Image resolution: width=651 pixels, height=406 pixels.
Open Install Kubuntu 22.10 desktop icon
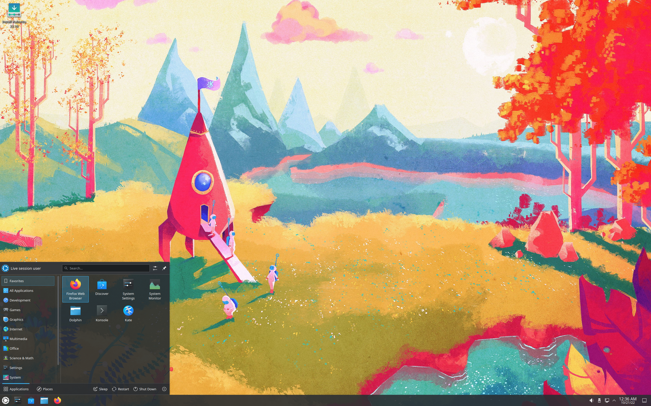pos(14,15)
